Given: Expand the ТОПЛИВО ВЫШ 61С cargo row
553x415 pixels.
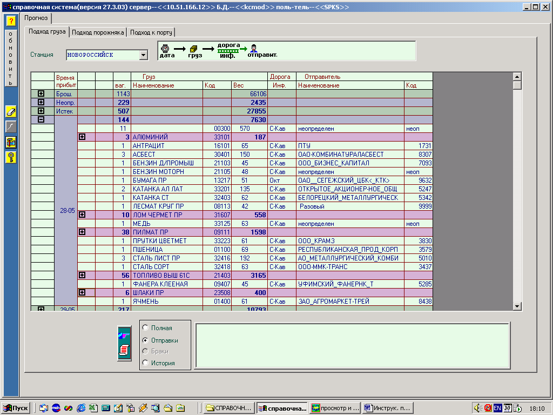Looking at the screenshot, I should pos(82,275).
